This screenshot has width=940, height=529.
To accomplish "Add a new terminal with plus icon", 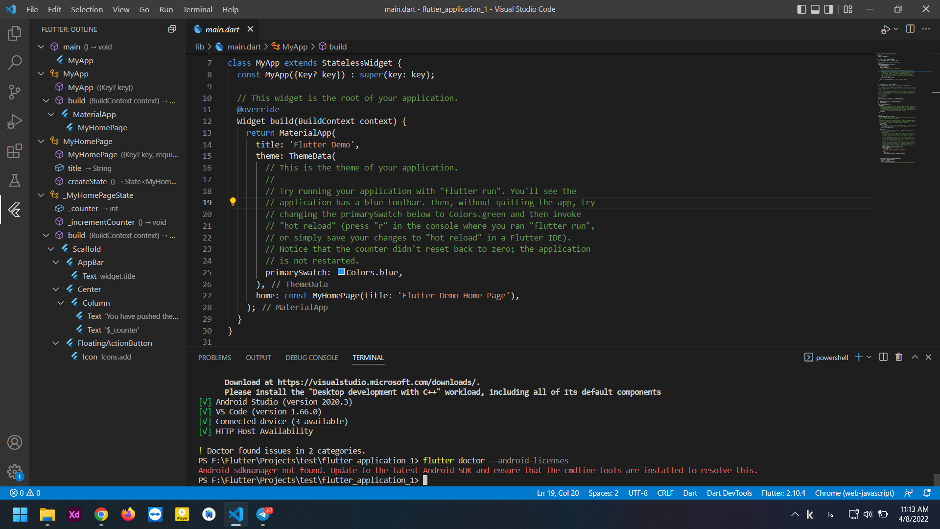I will [x=859, y=357].
